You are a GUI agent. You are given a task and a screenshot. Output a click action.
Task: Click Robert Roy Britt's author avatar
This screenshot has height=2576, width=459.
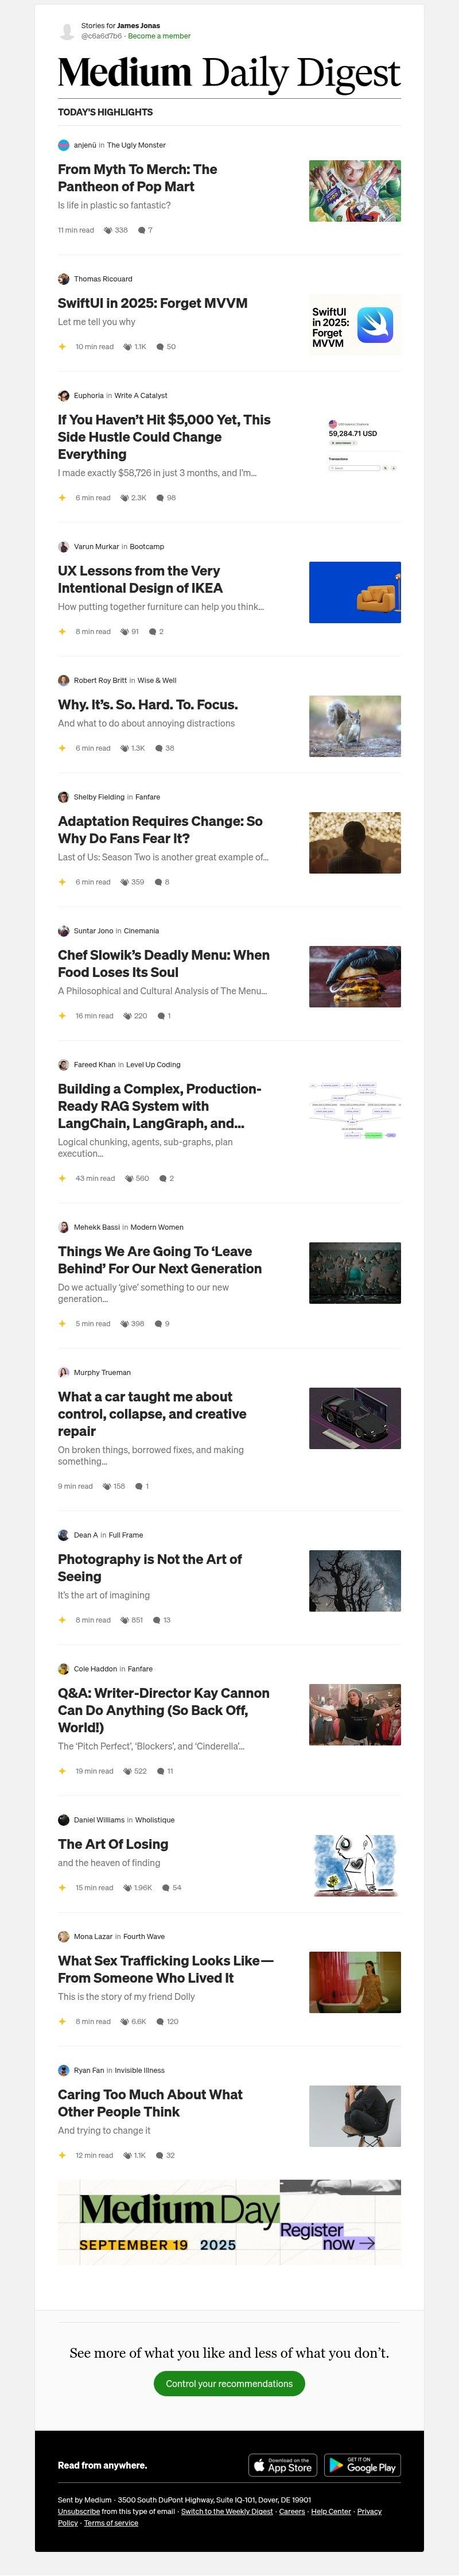(63, 680)
